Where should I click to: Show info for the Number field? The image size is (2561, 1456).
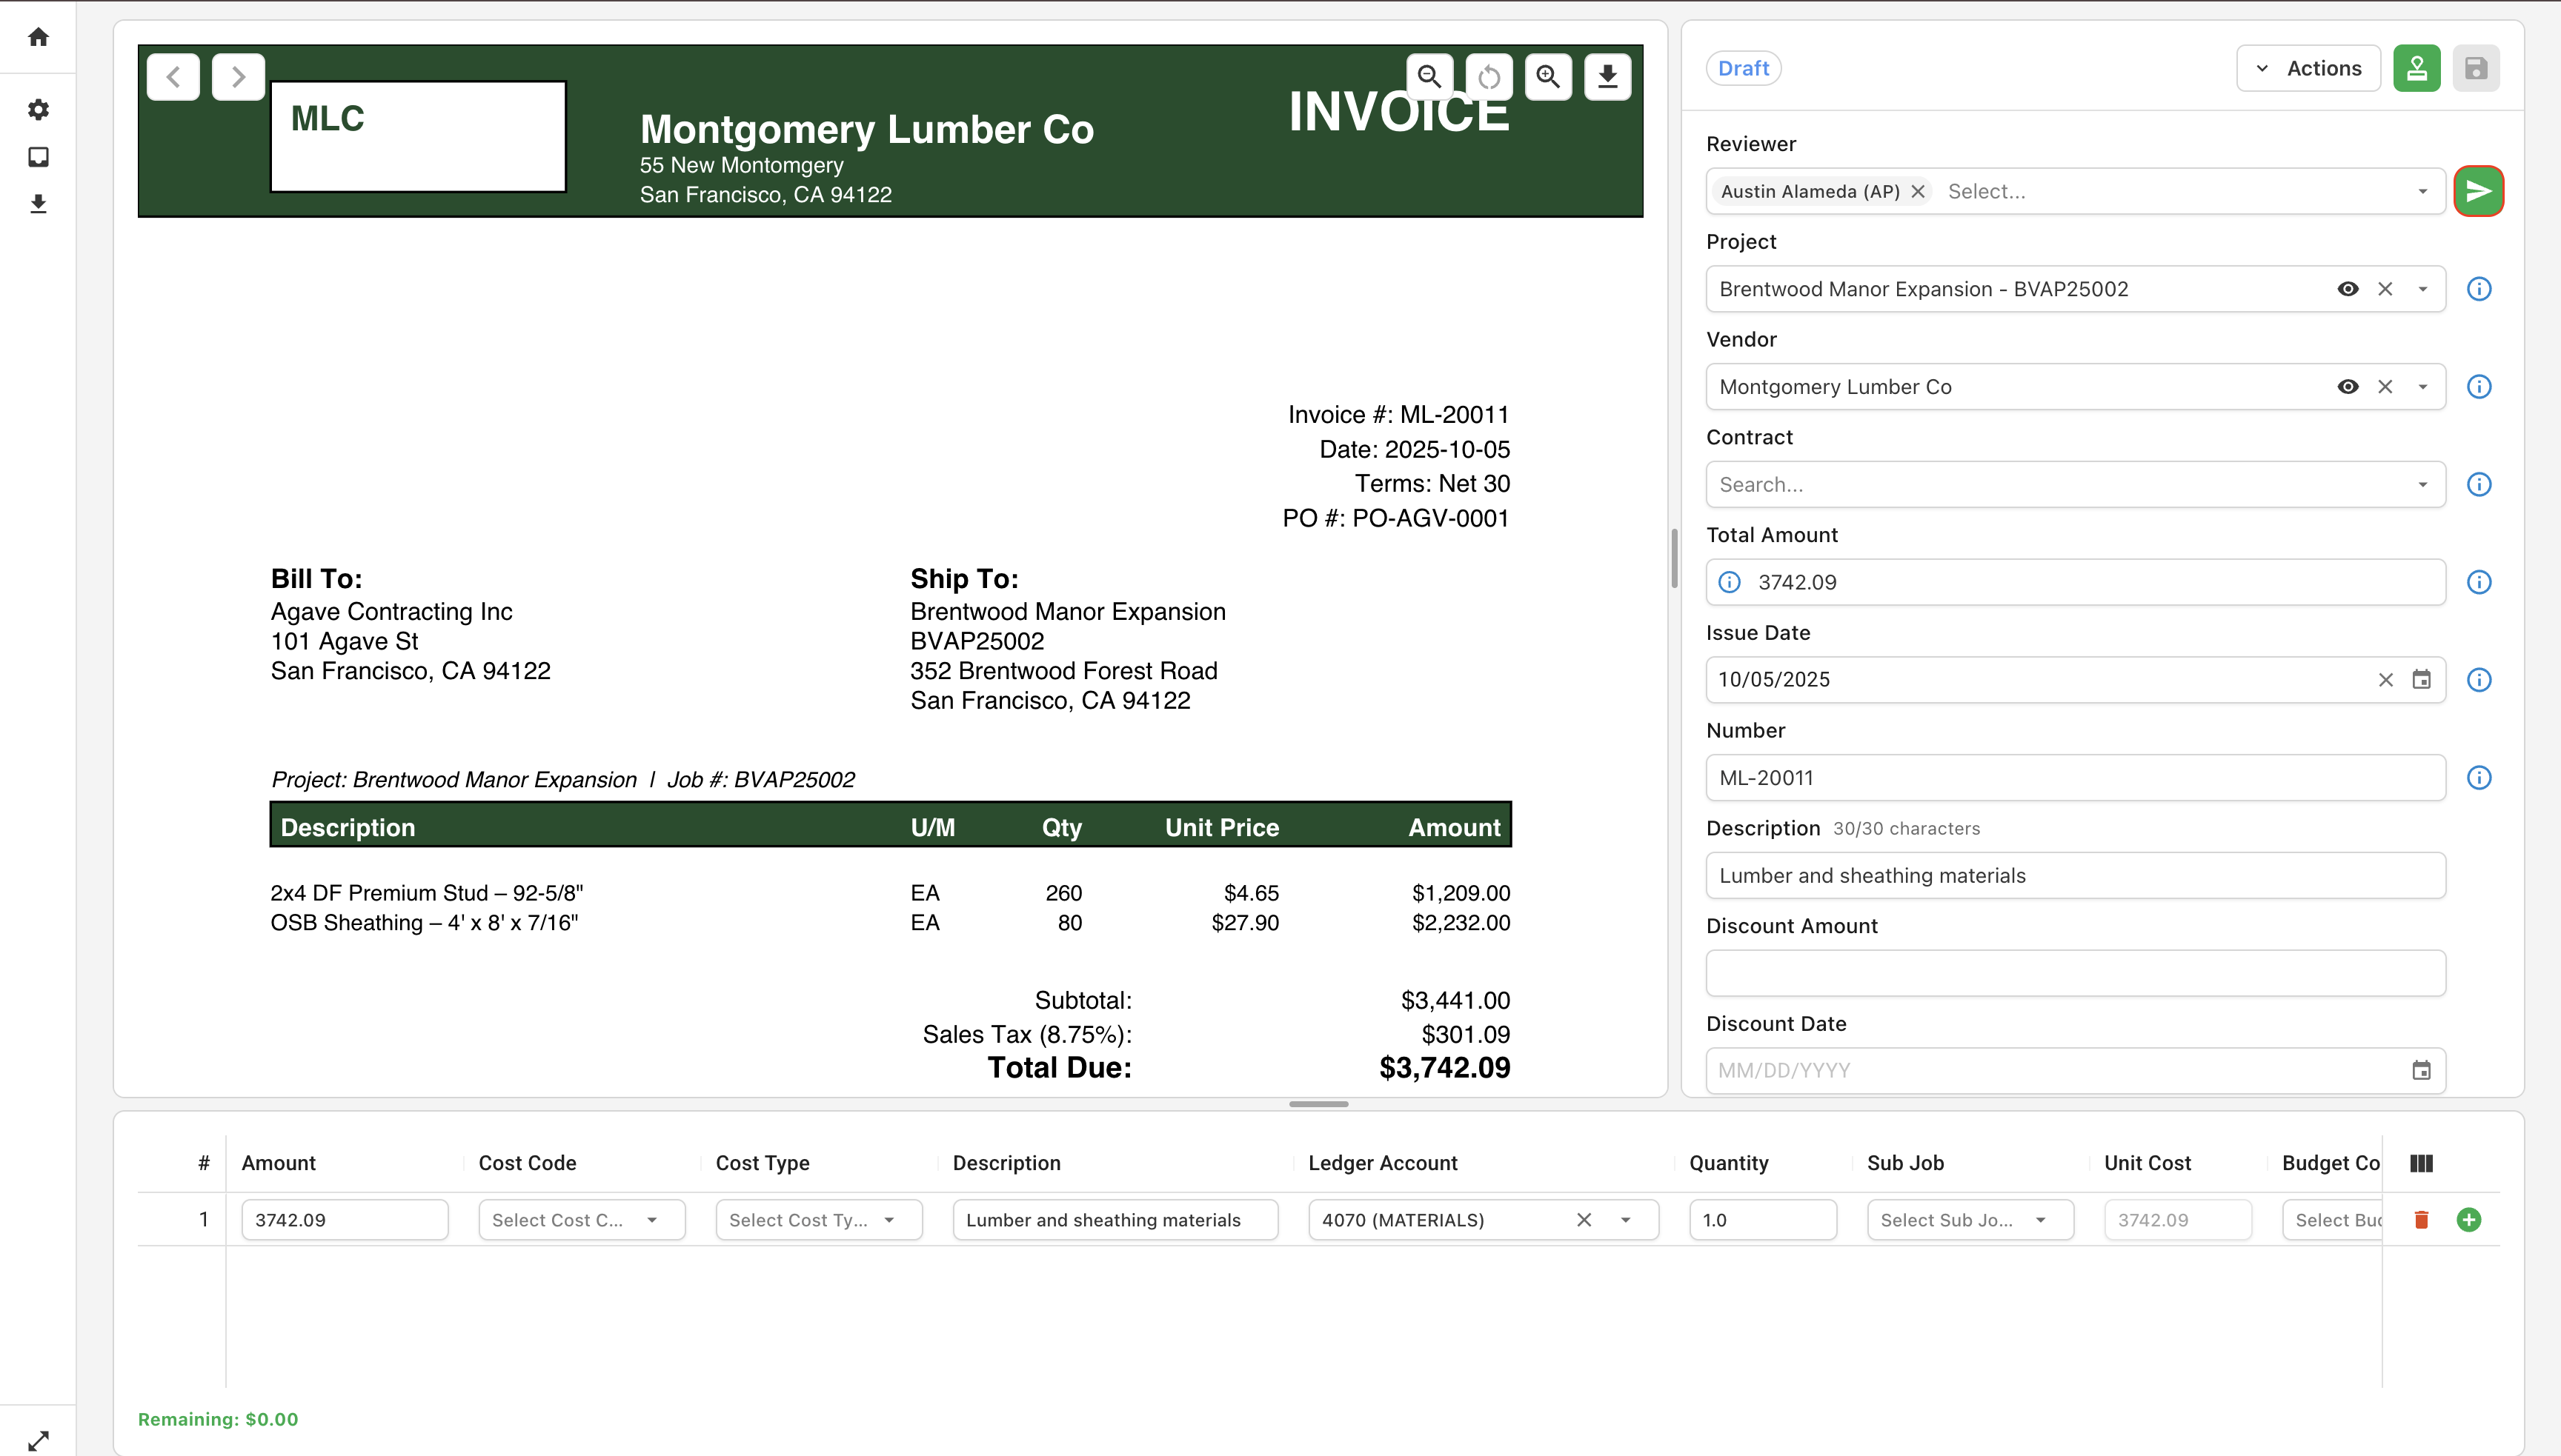[2479, 778]
